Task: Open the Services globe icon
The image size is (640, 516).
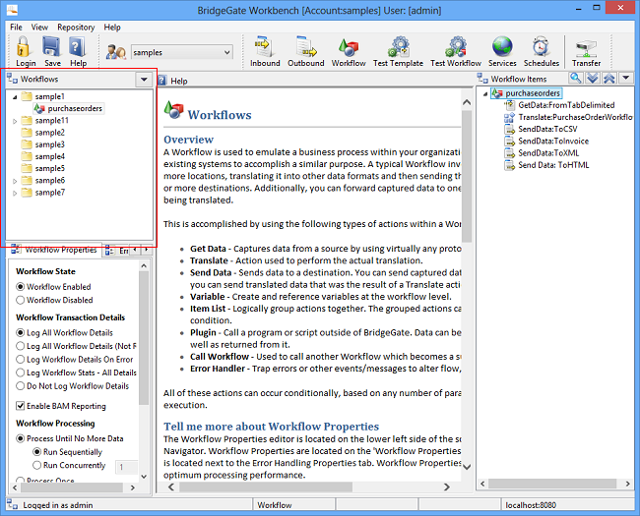Action: 502,47
